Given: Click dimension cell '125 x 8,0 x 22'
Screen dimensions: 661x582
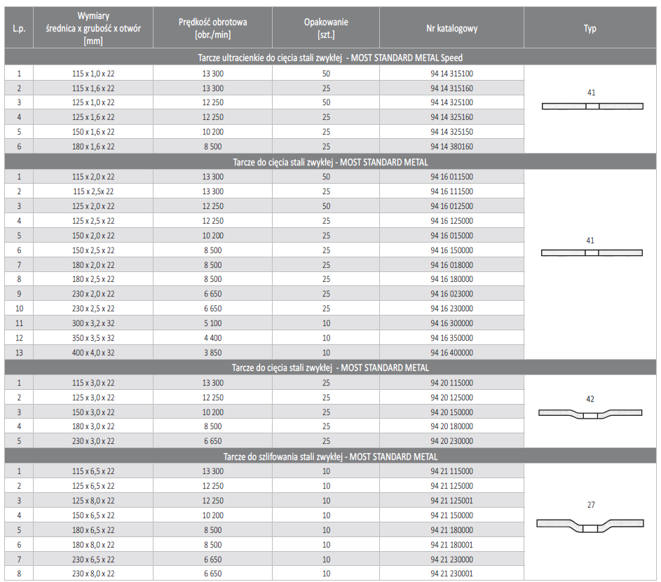Looking at the screenshot, I should tap(93, 501).
